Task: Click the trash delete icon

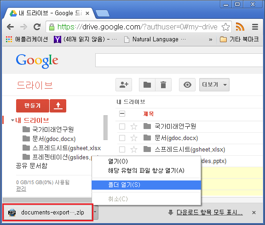Action: (163, 84)
